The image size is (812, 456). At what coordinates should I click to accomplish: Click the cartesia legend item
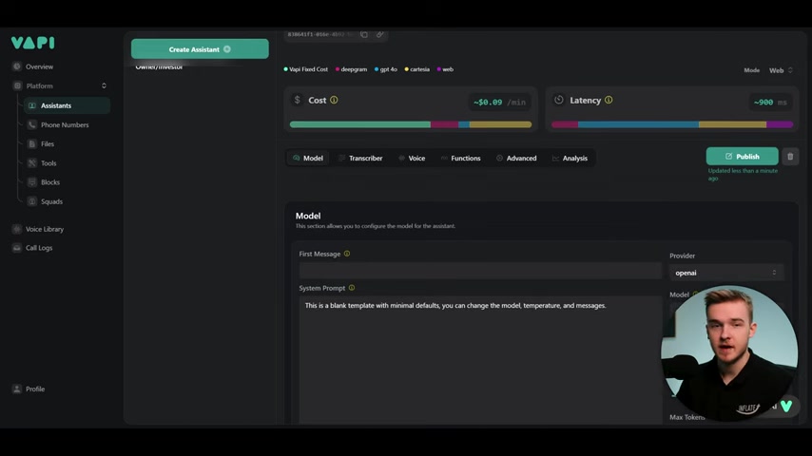tap(416, 69)
